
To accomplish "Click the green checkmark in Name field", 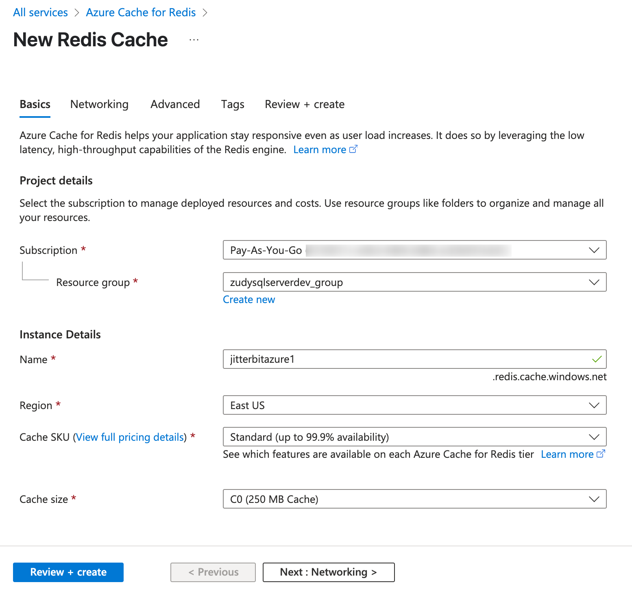I will click(x=597, y=359).
